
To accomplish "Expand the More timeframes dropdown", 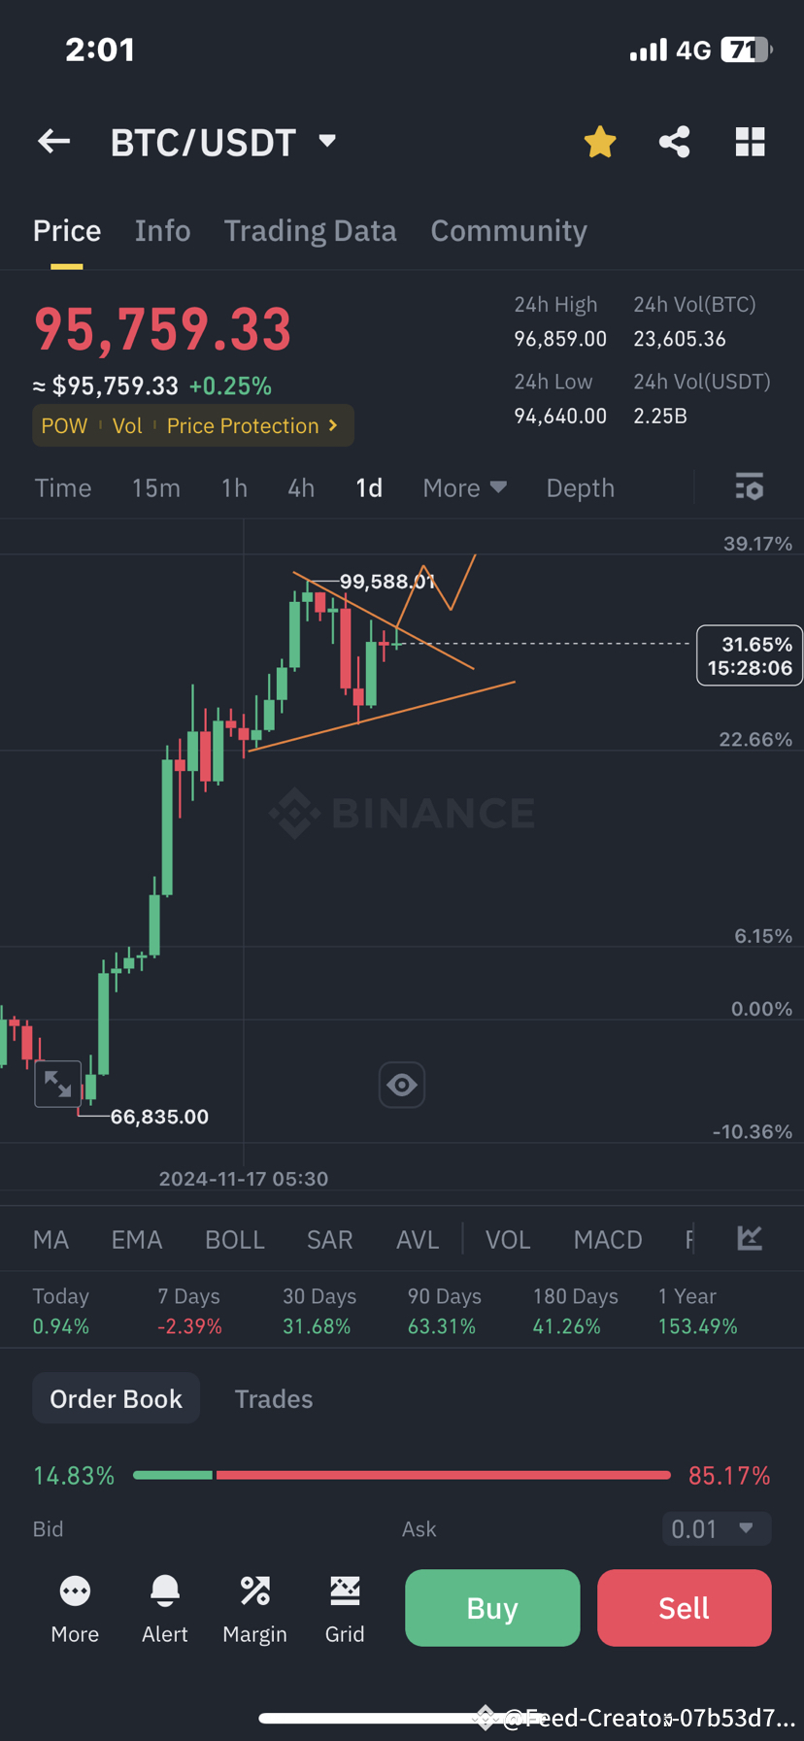I will pos(464,487).
